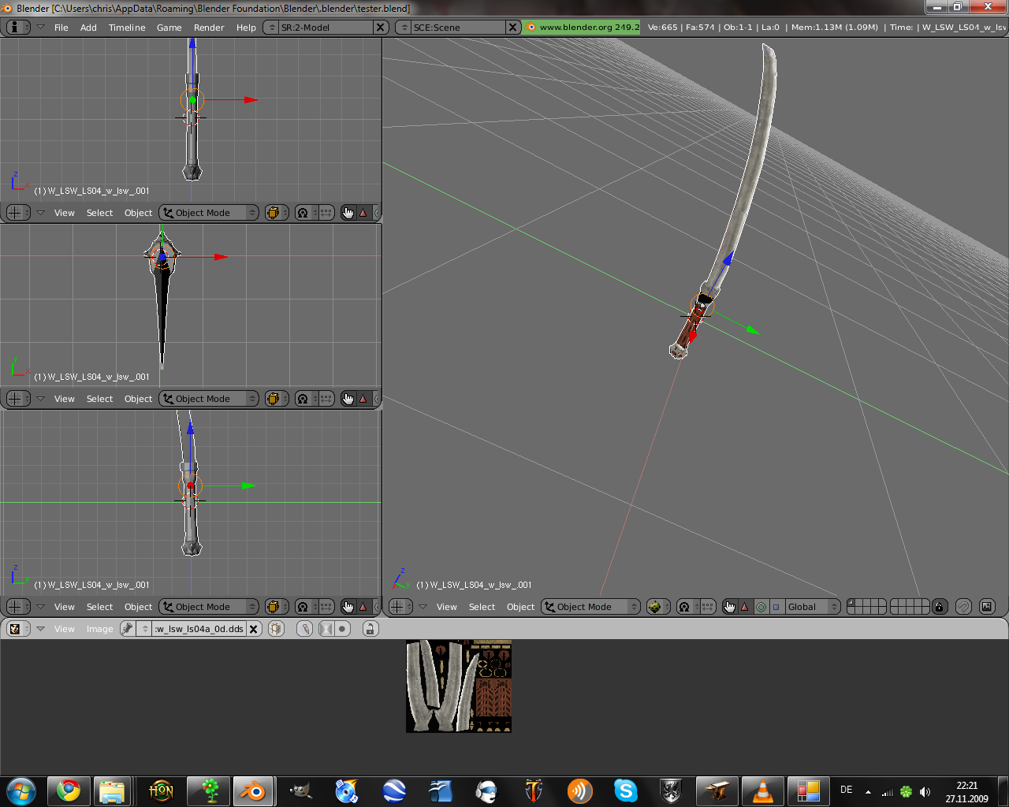This screenshot has height=807, width=1009.
Task: Open the Render menu
Action: click(209, 28)
